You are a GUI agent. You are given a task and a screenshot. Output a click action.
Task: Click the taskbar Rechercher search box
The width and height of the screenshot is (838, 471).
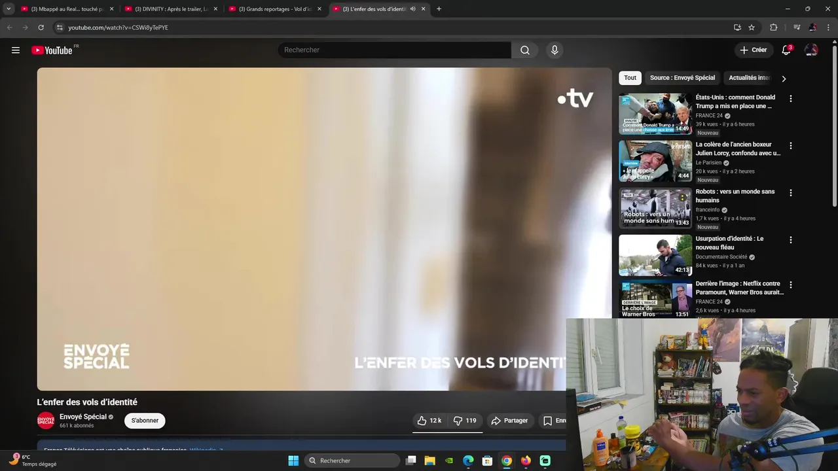(353, 461)
